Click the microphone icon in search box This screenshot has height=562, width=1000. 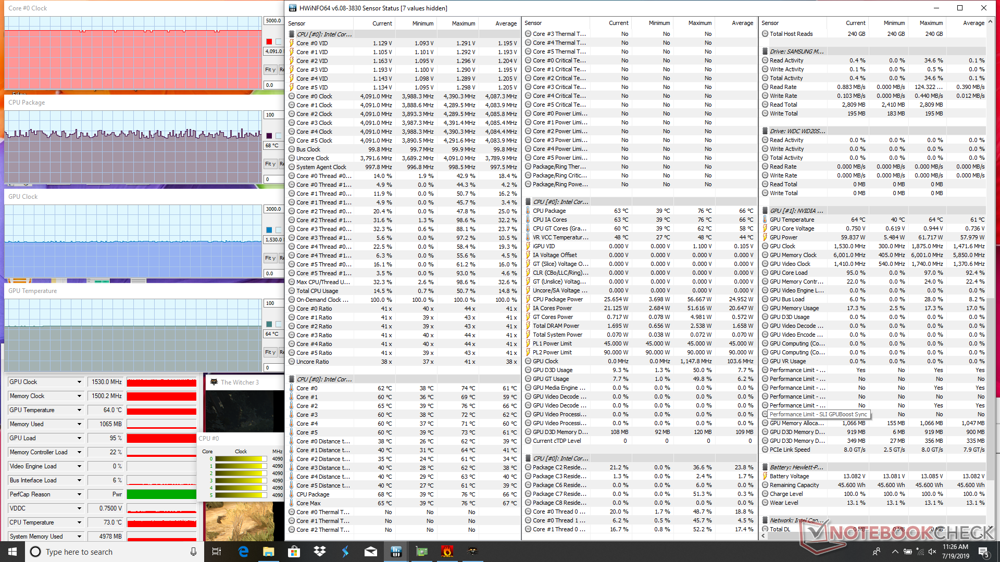click(193, 552)
